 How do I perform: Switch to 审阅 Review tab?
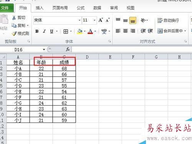[114, 8]
